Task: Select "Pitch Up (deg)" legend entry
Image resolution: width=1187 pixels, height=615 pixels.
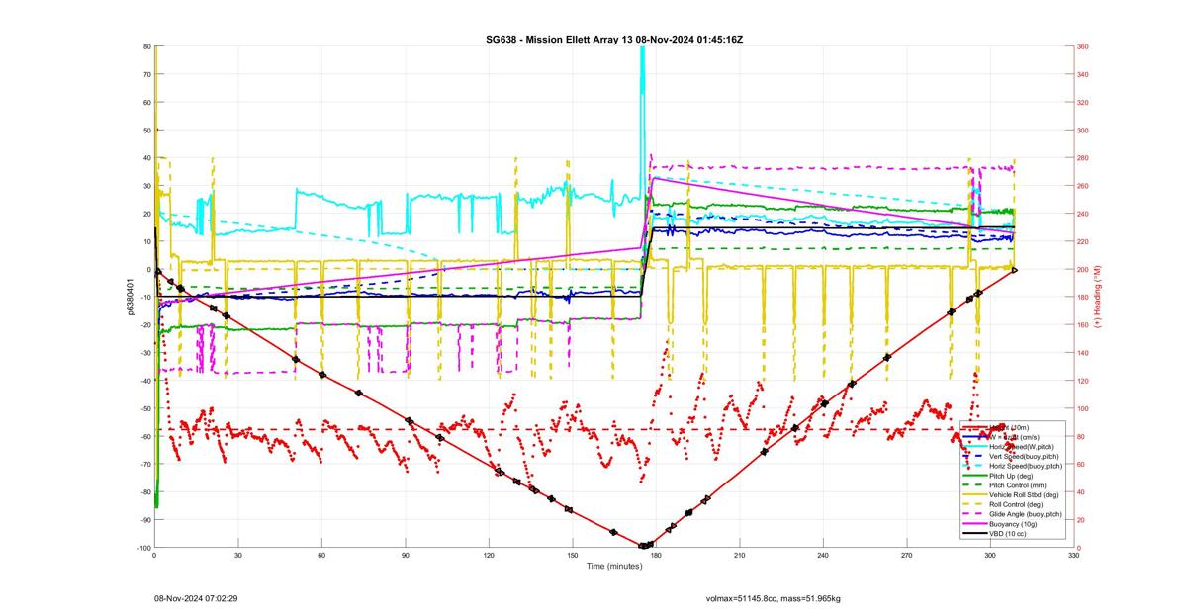Action: pos(1011,476)
